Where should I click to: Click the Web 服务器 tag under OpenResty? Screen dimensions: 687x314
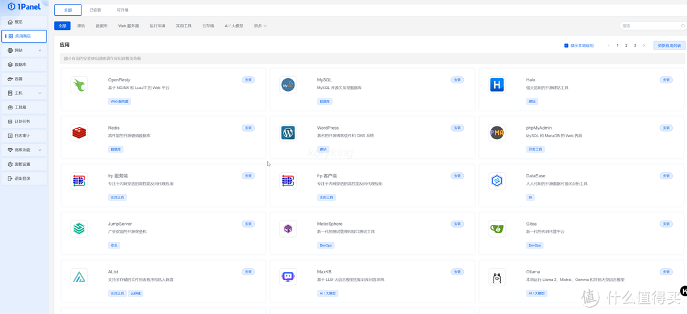(x=120, y=101)
